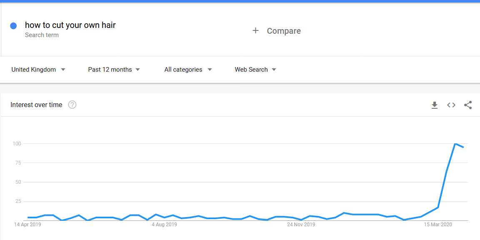Click the embed code icon
The image size is (480, 240).
pos(451,105)
